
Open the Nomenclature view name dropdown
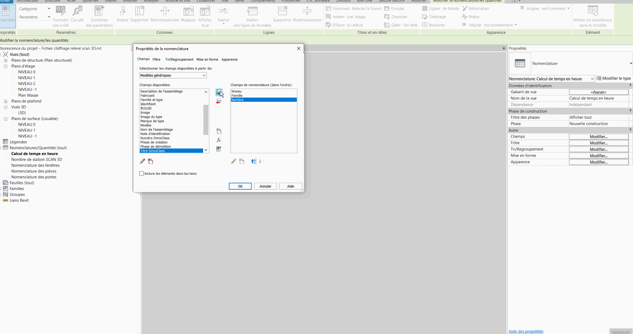click(592, 79)
